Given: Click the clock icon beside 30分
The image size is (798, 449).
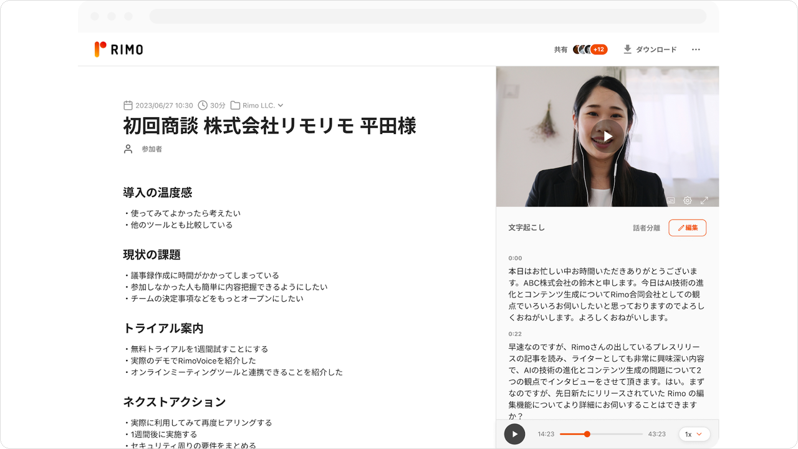Looking at the screenshot, I should [x=203, y=105].
